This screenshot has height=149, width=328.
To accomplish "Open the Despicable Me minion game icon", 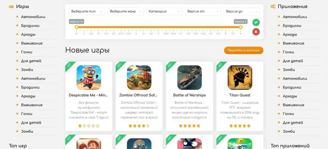I will click(x=89, y=78).
